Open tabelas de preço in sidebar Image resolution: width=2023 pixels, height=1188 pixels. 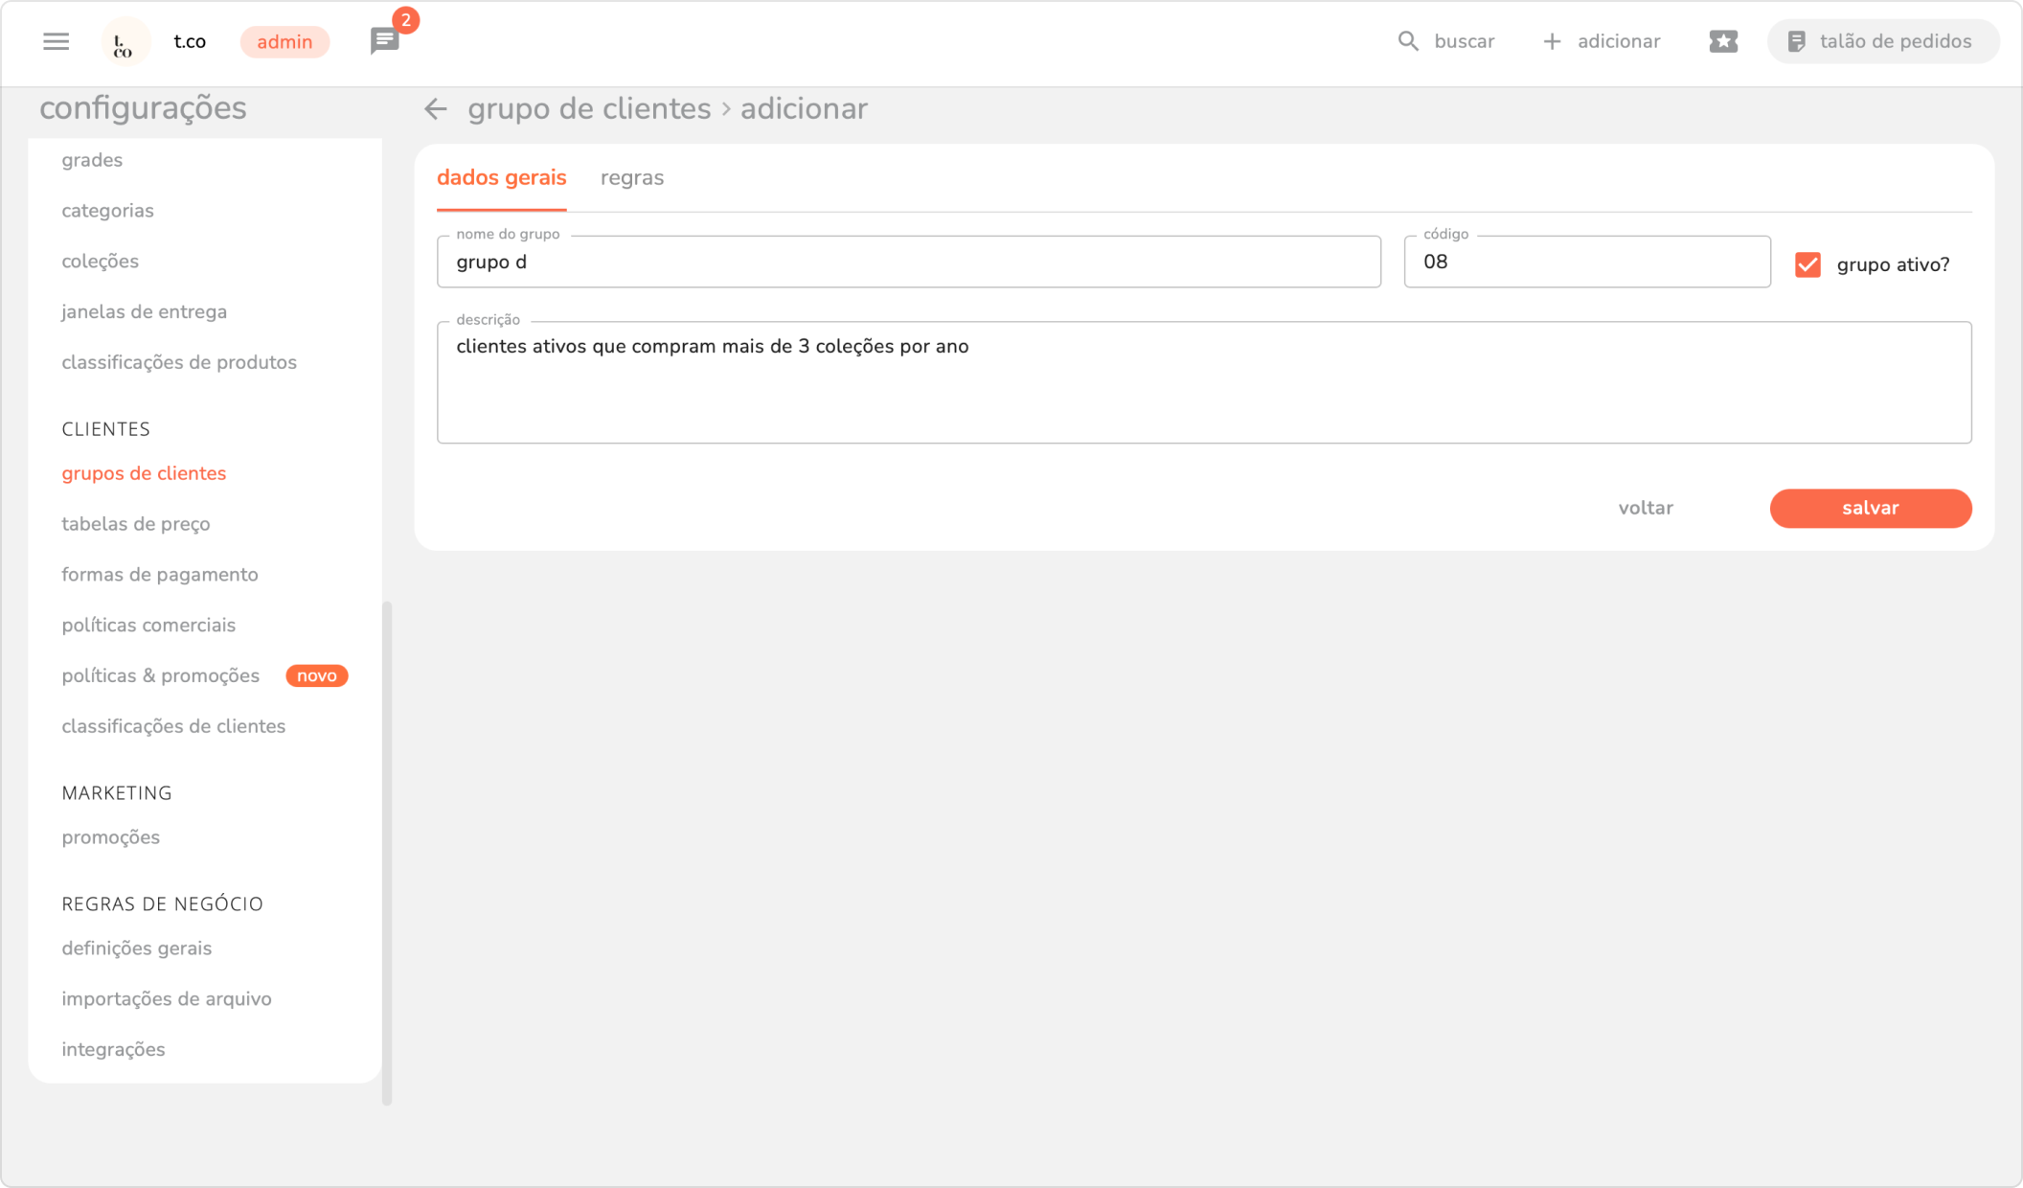pos(136,524)
